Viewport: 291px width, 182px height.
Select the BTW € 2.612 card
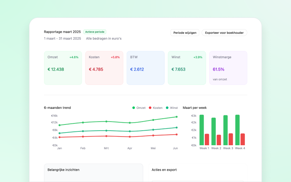[x=146, y=68]
